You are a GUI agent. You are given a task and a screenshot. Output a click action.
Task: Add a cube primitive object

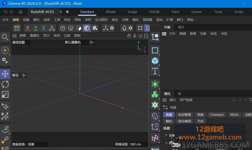pos(155,61)
